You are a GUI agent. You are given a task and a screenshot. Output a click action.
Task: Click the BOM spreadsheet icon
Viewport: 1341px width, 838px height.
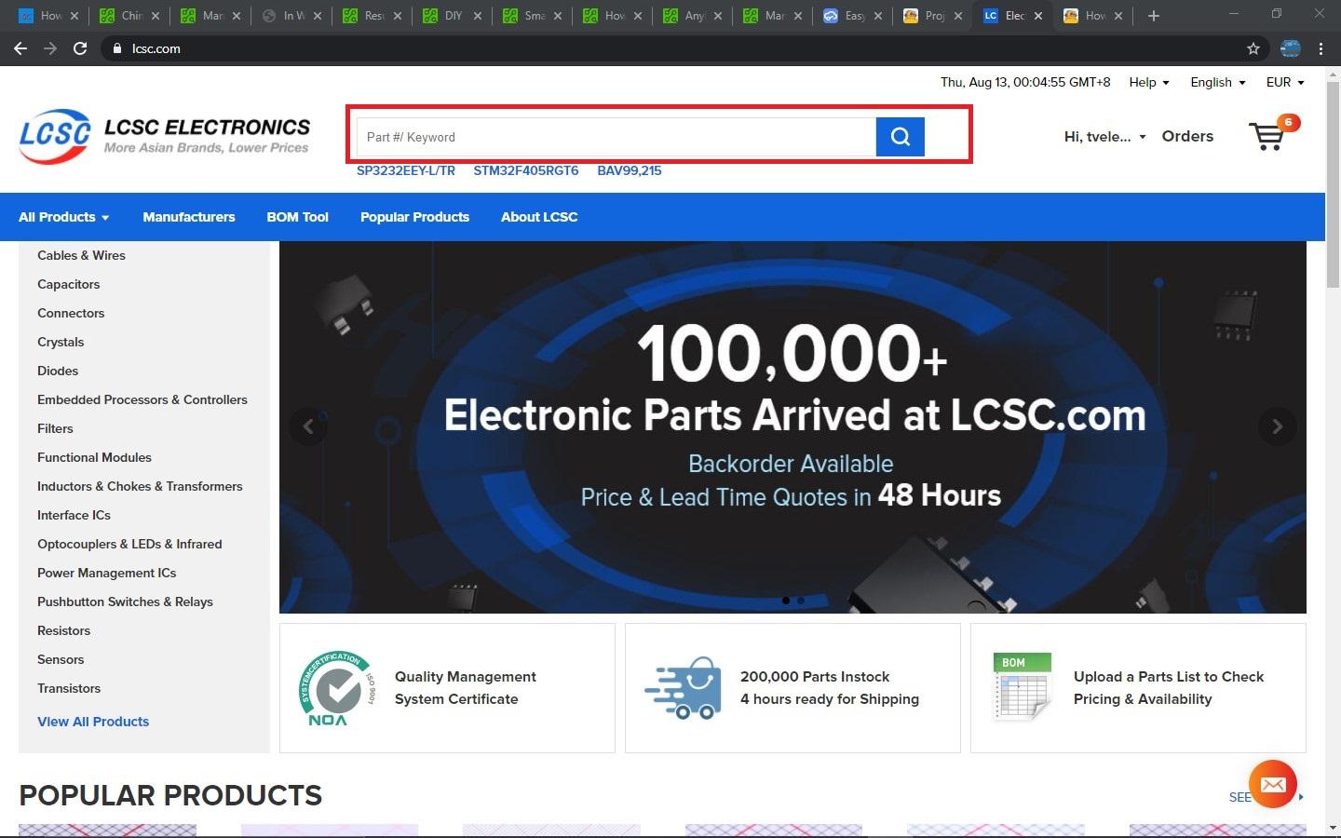pyautogui.click(x=1023, y=687)
